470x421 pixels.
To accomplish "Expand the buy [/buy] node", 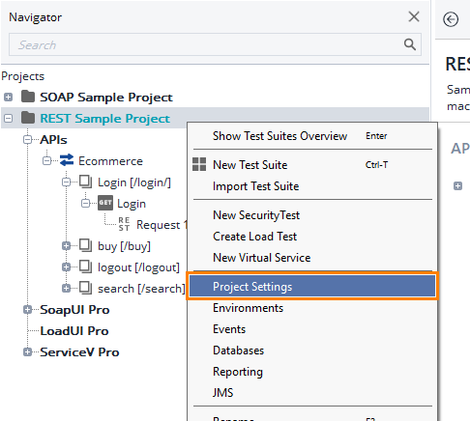I will (67, 246).
